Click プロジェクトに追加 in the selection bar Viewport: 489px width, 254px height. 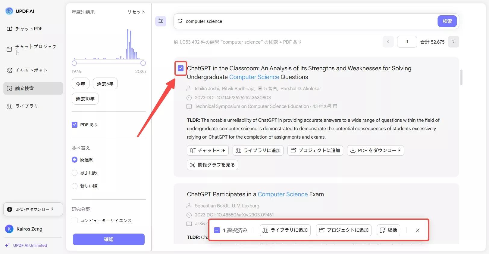click(344, 230)
